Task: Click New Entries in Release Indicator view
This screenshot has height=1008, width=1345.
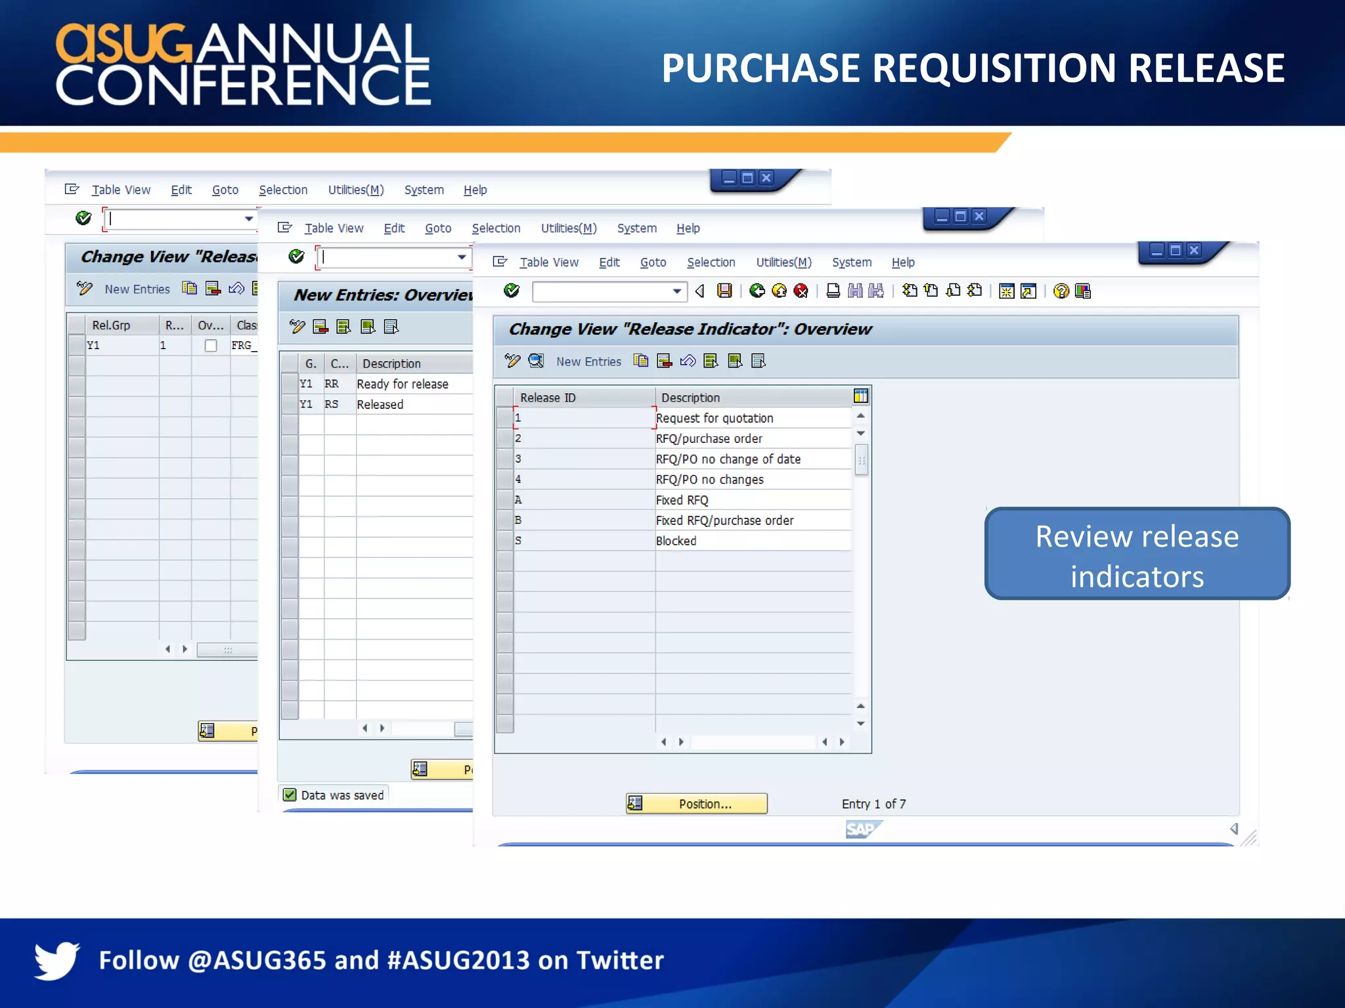Action: (588, 362)
